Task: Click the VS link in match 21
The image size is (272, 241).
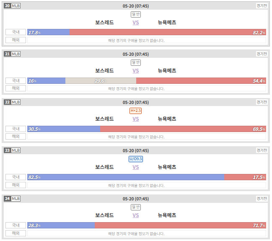Action: (136, 71)
